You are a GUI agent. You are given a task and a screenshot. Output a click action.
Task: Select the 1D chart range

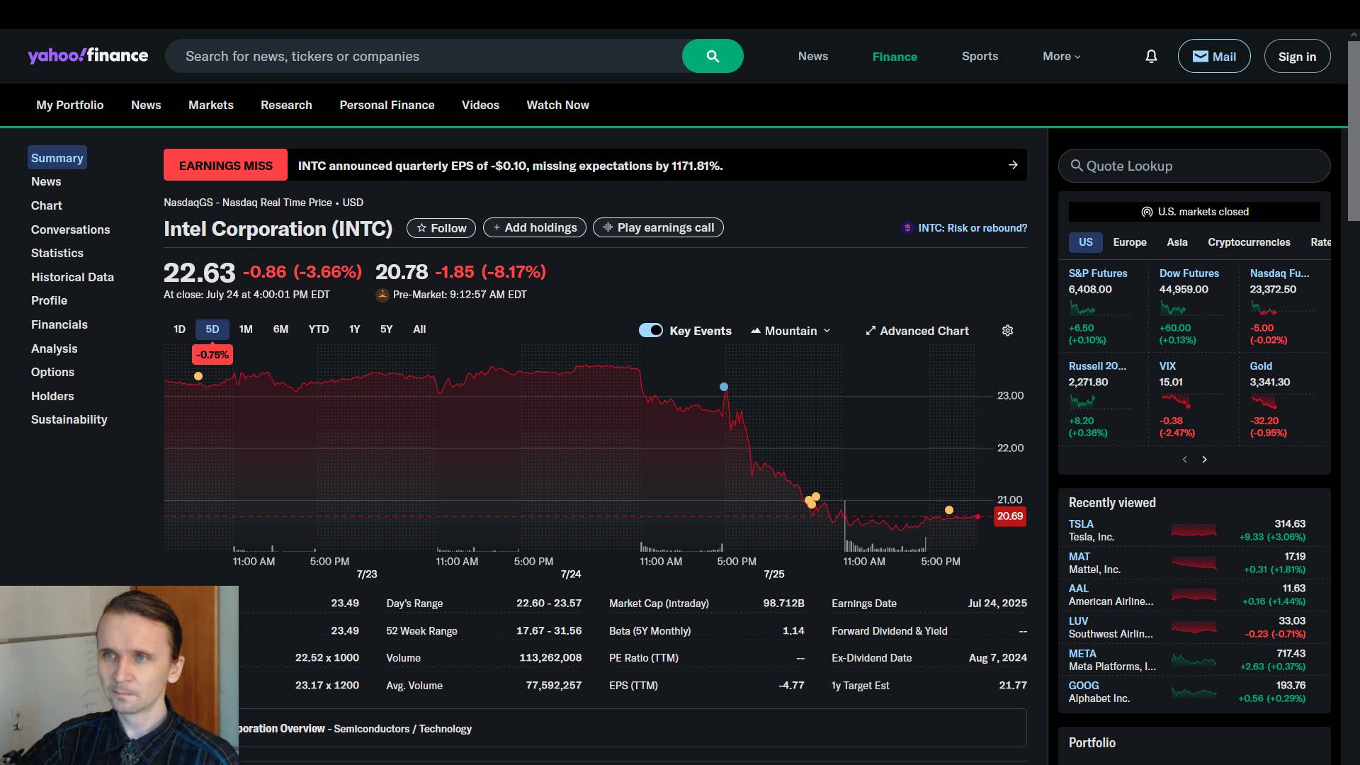point(179,329)
